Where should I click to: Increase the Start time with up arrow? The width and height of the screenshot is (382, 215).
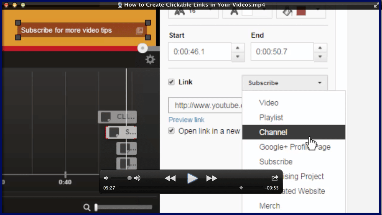237,48
